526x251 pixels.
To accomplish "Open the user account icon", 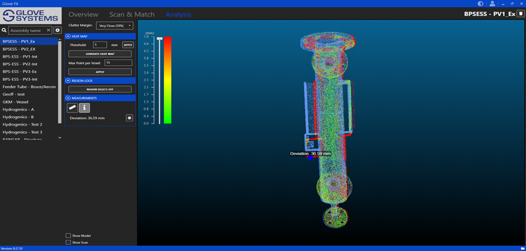I will point(492,4).
